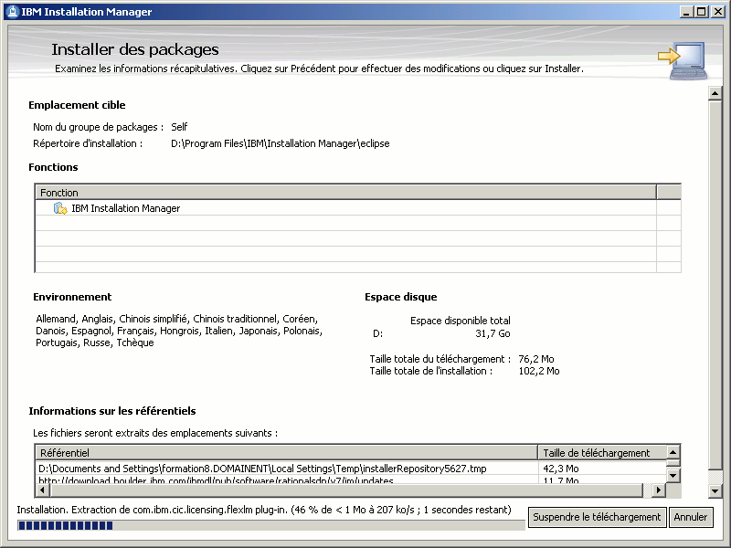Click the 76,2 Mo download size value

coord(536,359)
